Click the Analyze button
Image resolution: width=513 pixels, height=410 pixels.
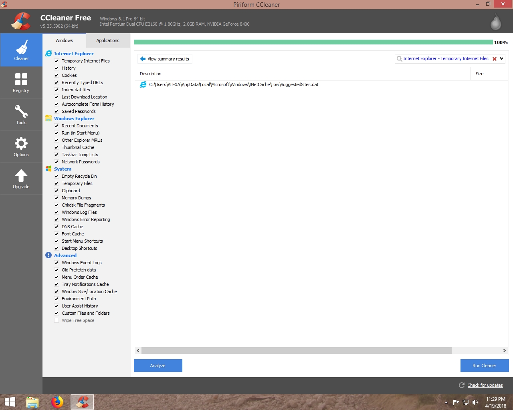[158, 366]
